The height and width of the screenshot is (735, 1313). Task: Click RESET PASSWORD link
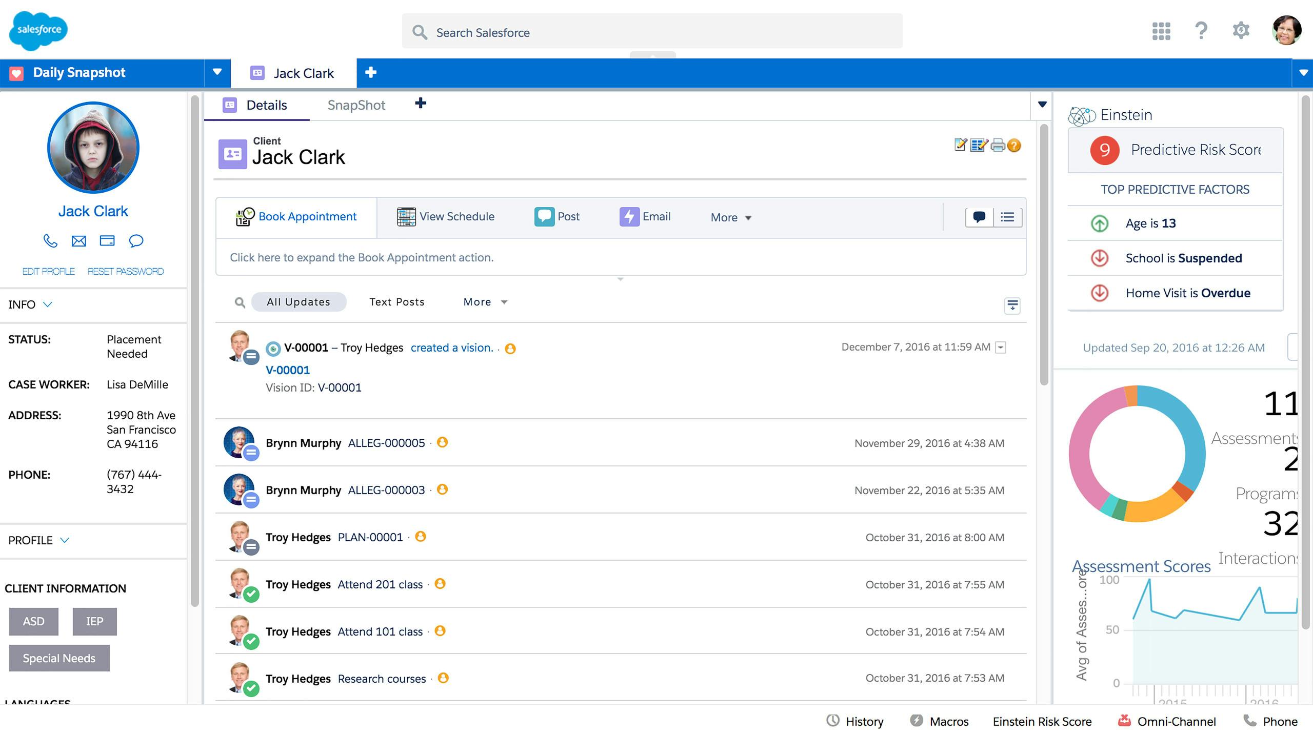click(126, 271)
